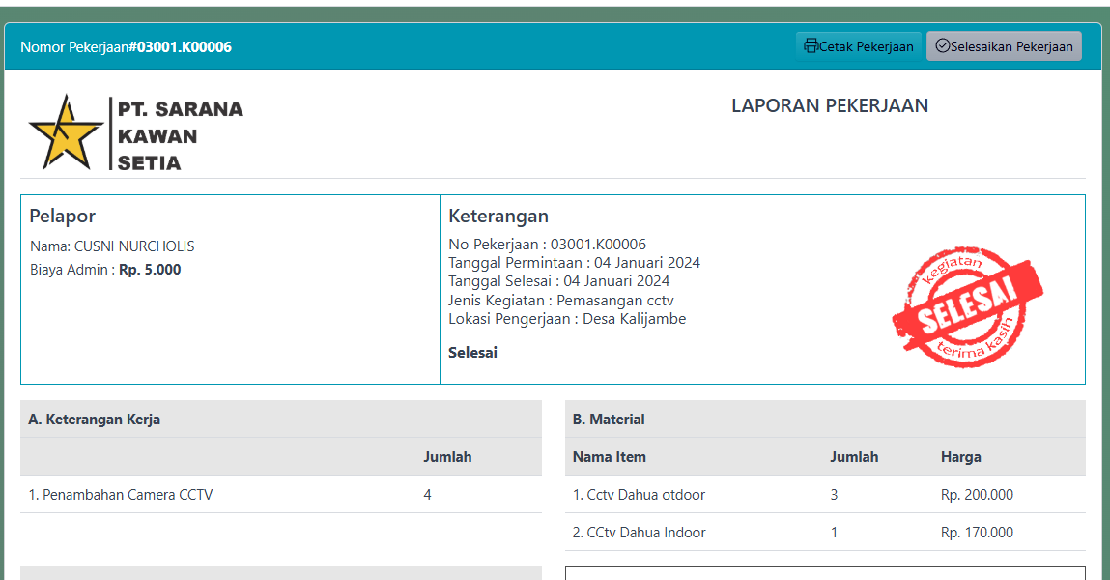Click the checkmark circle icon in the header

tap(943, 46)
